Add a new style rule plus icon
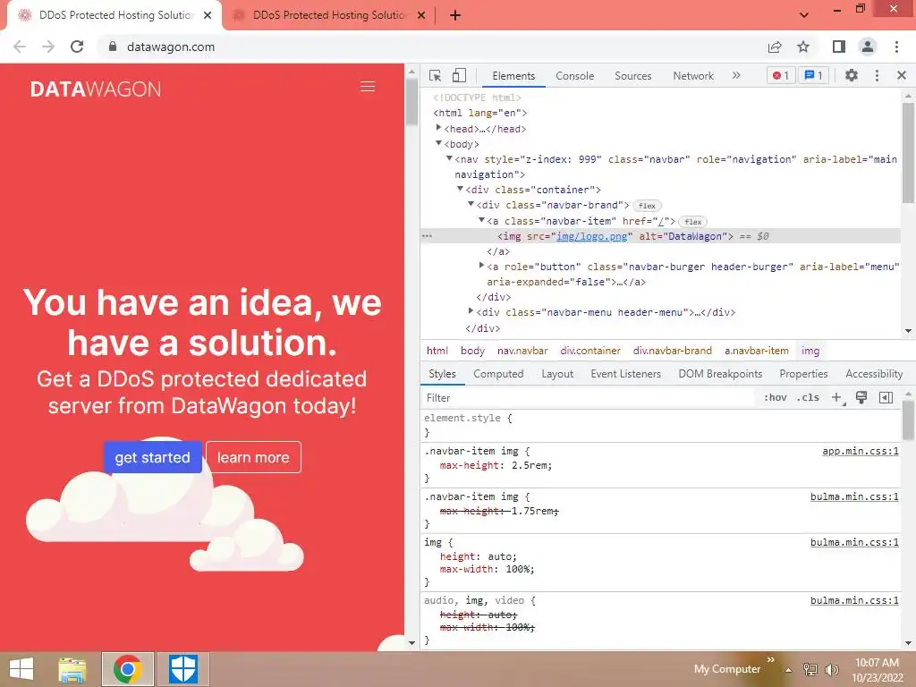This screenshot has height=687, width=916. tap(837, 398)
